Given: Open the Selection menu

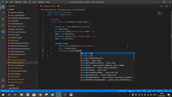Looking at the screenshot, I should click(x=18, y=2).
